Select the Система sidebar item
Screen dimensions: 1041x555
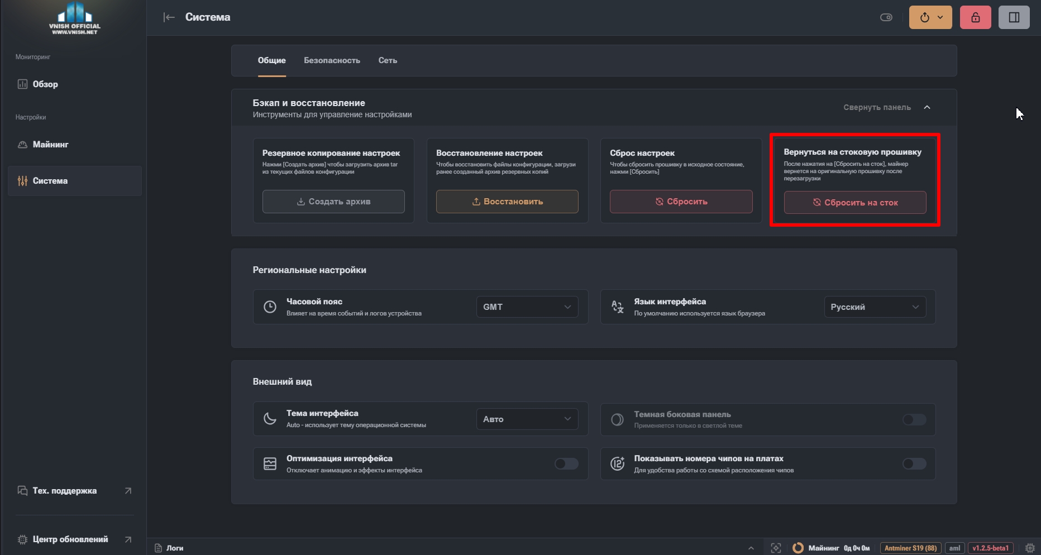[x=74, y=181]
